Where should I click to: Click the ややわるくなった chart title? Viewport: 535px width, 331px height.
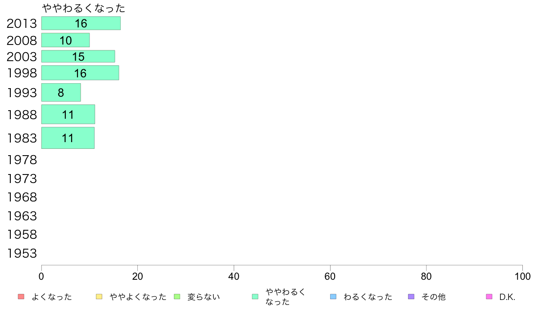(84, 8)
